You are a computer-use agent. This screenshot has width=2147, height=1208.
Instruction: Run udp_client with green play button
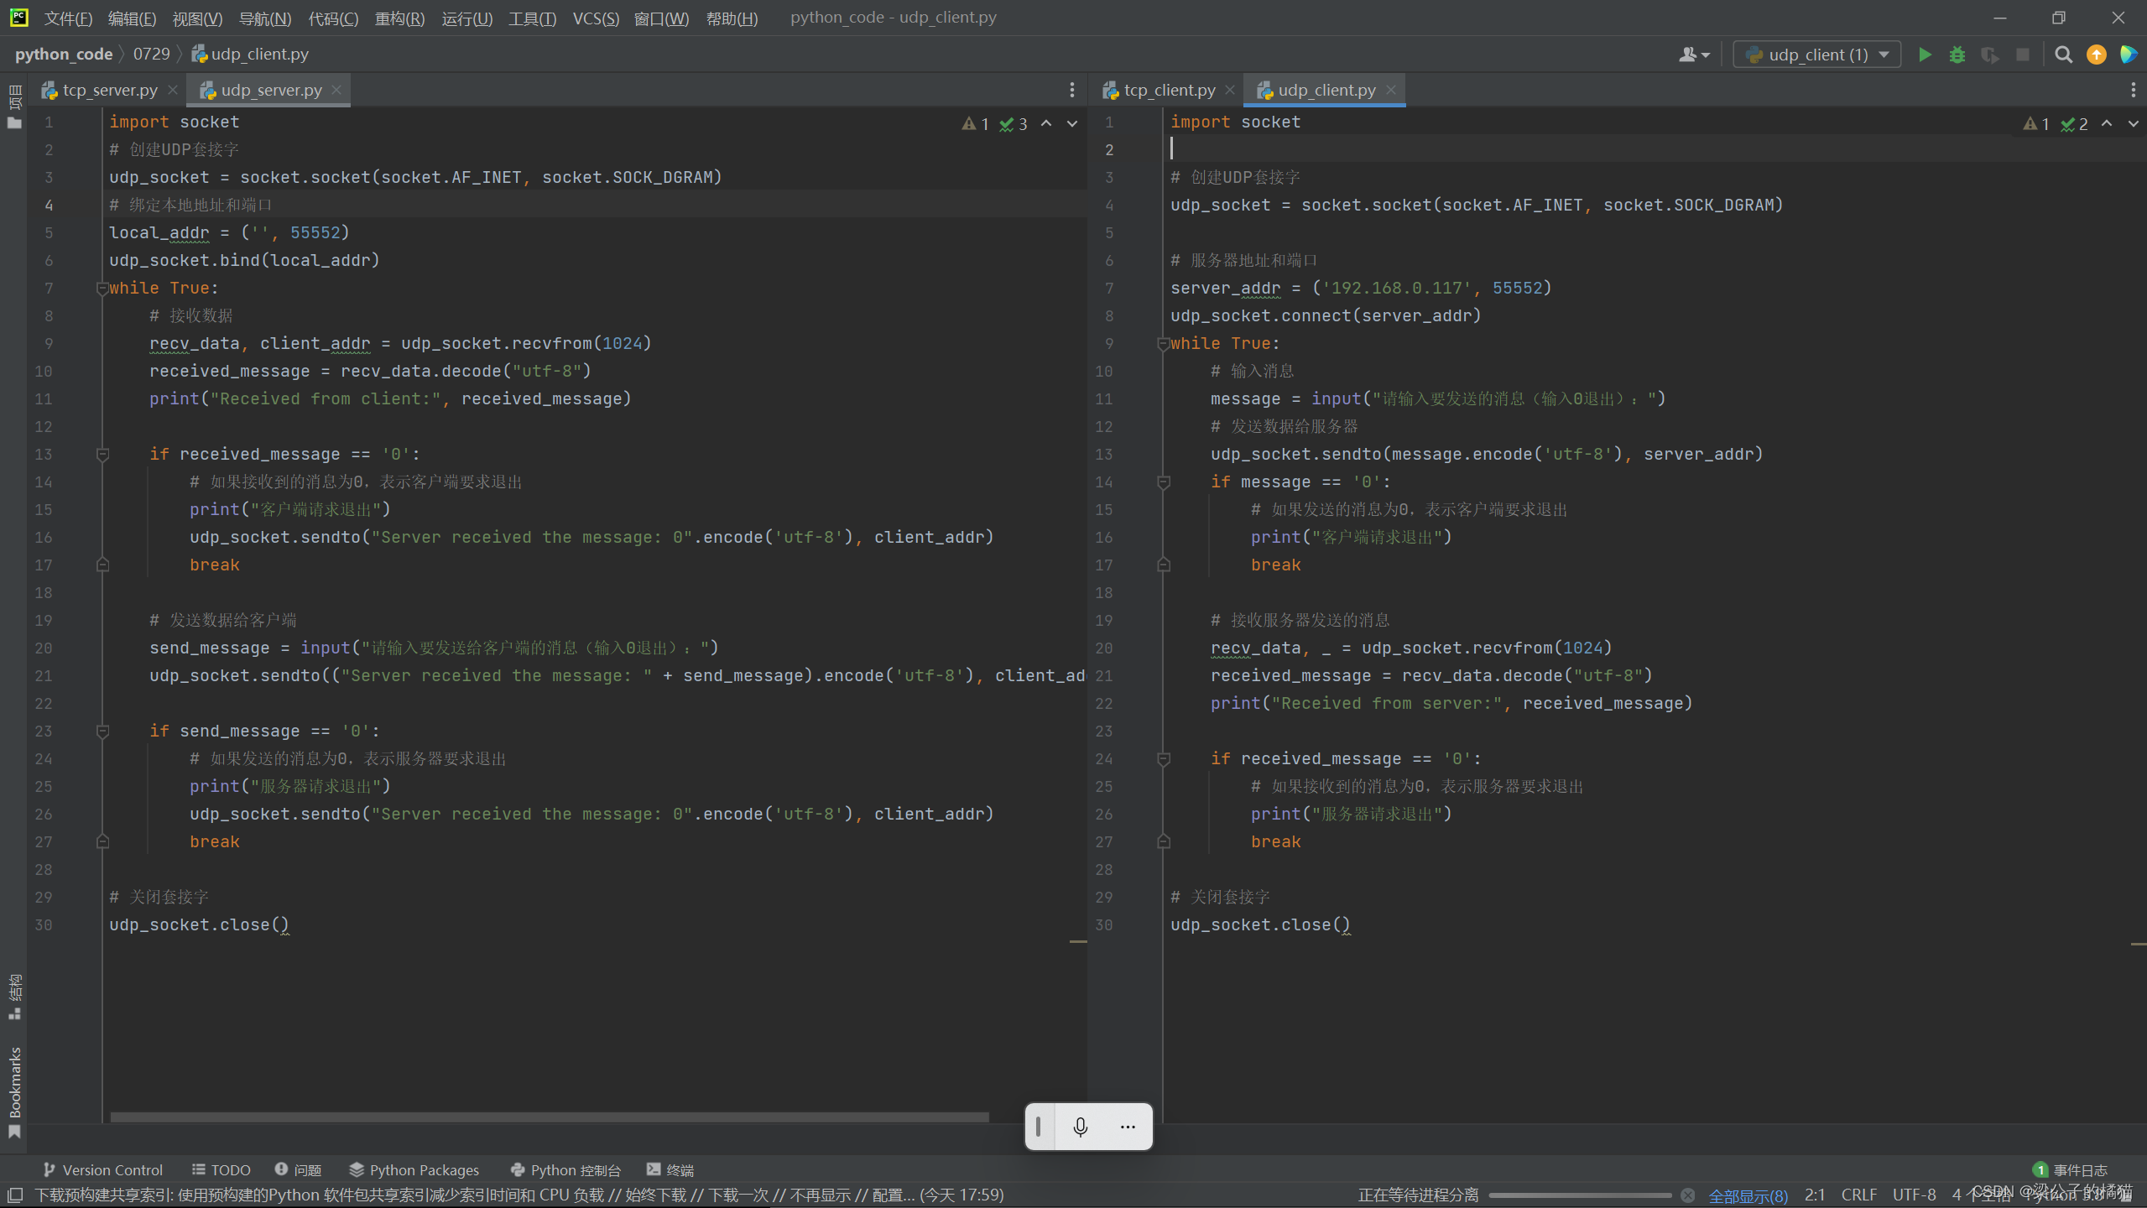pos(1925,55)
